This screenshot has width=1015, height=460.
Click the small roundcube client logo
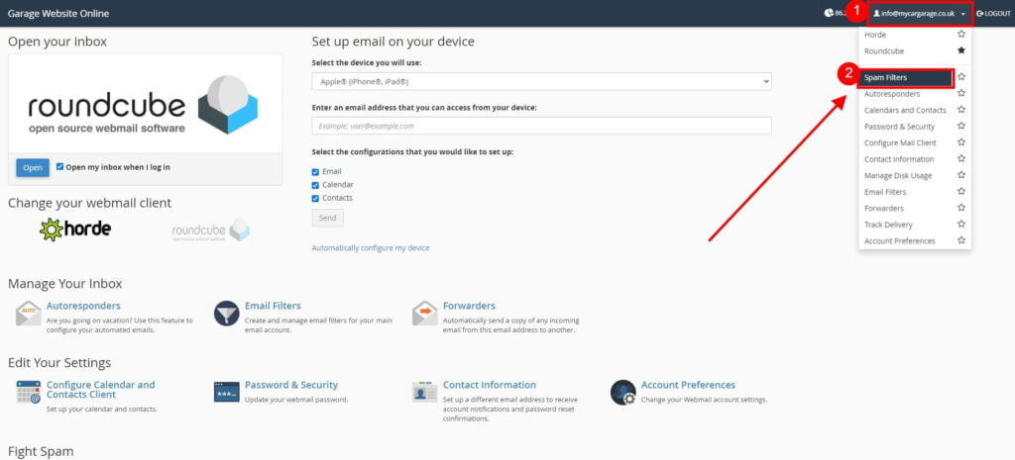coord(211,230)
